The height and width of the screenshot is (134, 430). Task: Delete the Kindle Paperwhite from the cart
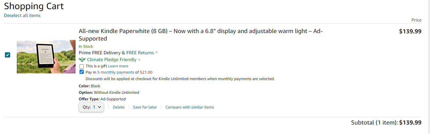(118, 107)
